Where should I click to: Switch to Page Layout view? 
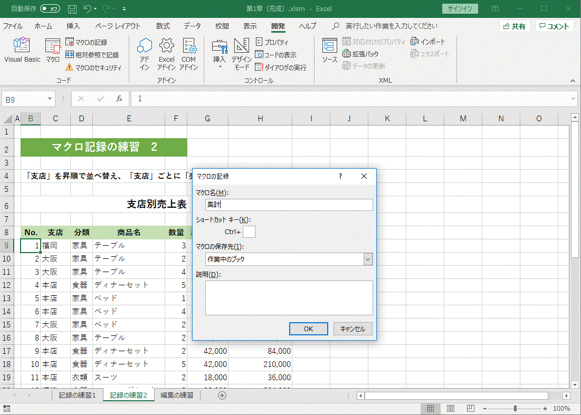451,408
